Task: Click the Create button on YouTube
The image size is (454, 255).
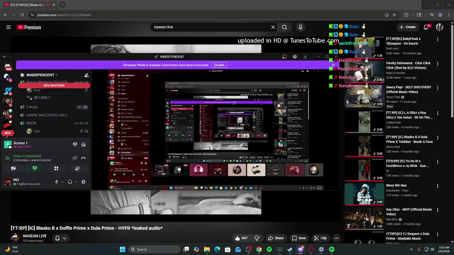Action: pos(407,27)
